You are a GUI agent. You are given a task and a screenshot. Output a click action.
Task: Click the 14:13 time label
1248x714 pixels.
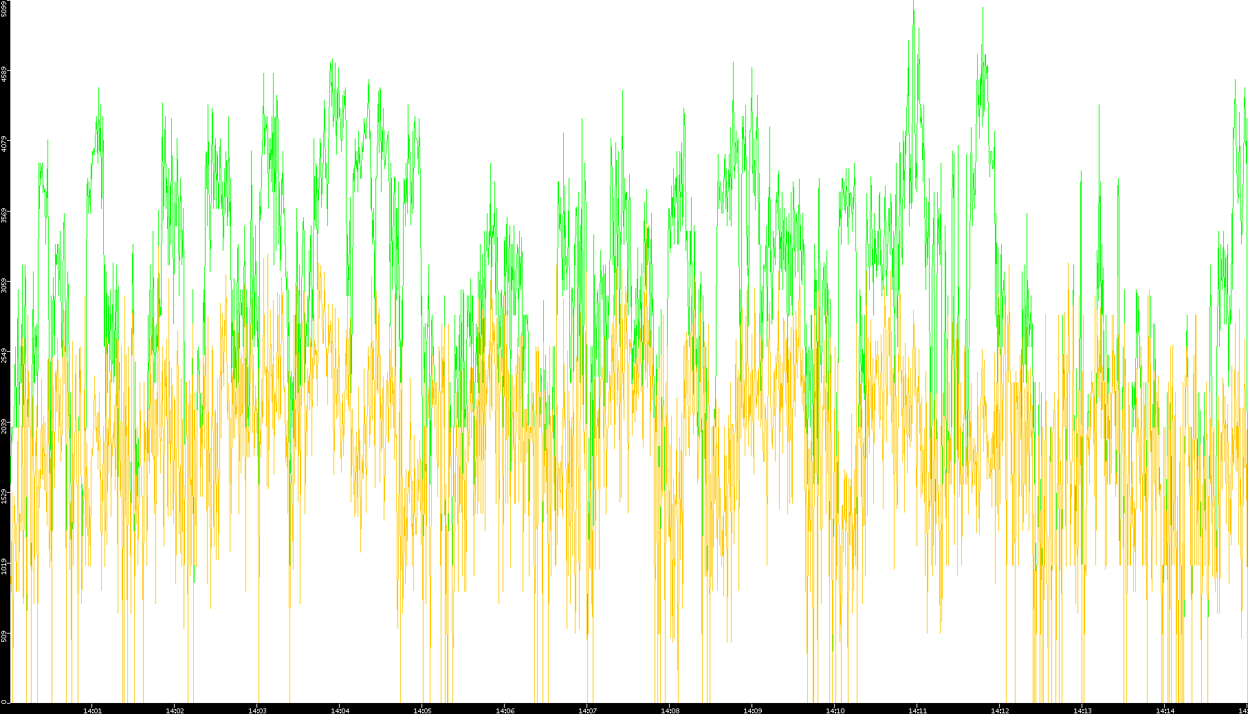[1082, 710]
